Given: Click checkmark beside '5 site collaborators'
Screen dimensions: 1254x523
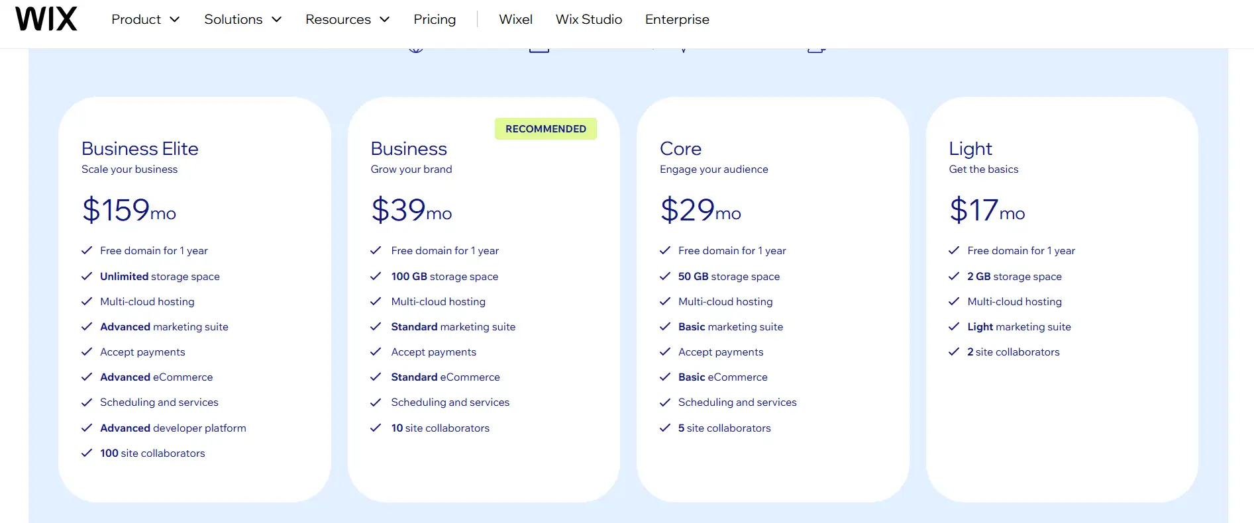Looking at the screenshot, I should click(x=665, y=428).
